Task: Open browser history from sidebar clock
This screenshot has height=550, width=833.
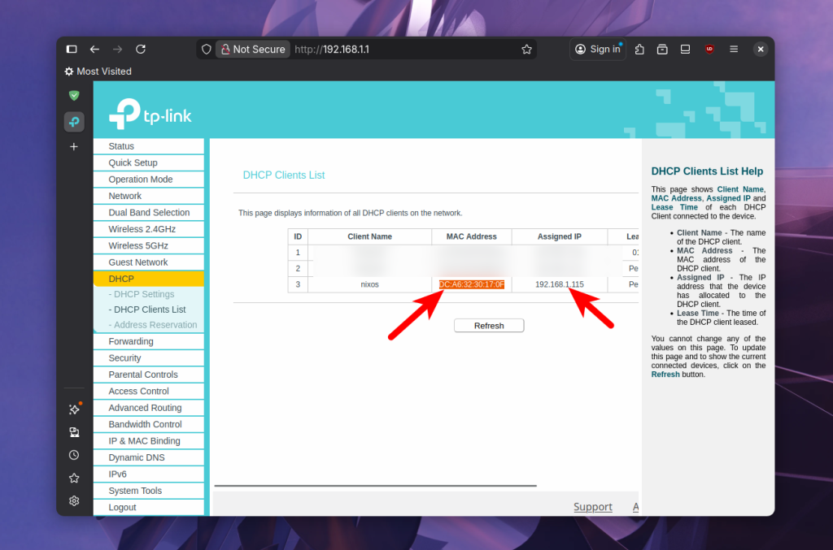Action: pos(74,455)
